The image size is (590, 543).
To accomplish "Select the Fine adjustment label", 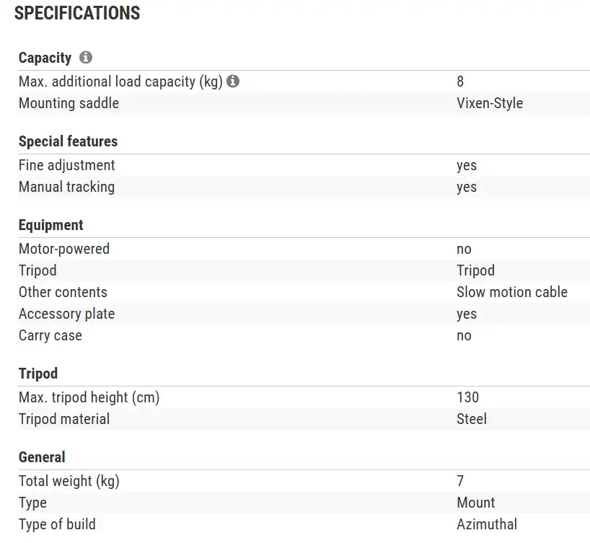I will point(66,165).
